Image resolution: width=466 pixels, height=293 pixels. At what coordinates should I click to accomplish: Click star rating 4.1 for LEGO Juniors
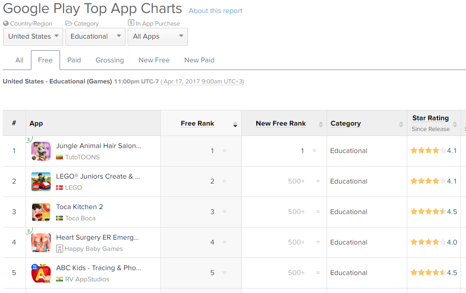click(x=434, y=181)
